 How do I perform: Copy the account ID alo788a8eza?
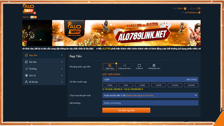(x=199, y=13)
